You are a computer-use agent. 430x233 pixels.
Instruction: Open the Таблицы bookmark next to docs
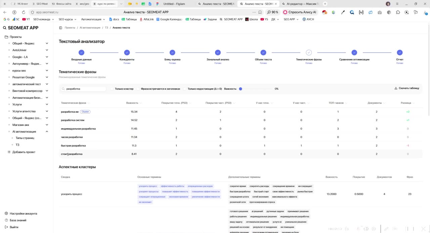click(x=129, y=19)
